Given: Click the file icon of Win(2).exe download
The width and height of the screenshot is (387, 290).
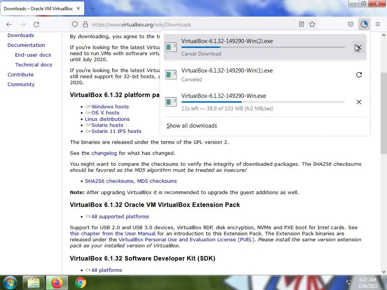Looking at the screenshot, I should coord(171,47).
